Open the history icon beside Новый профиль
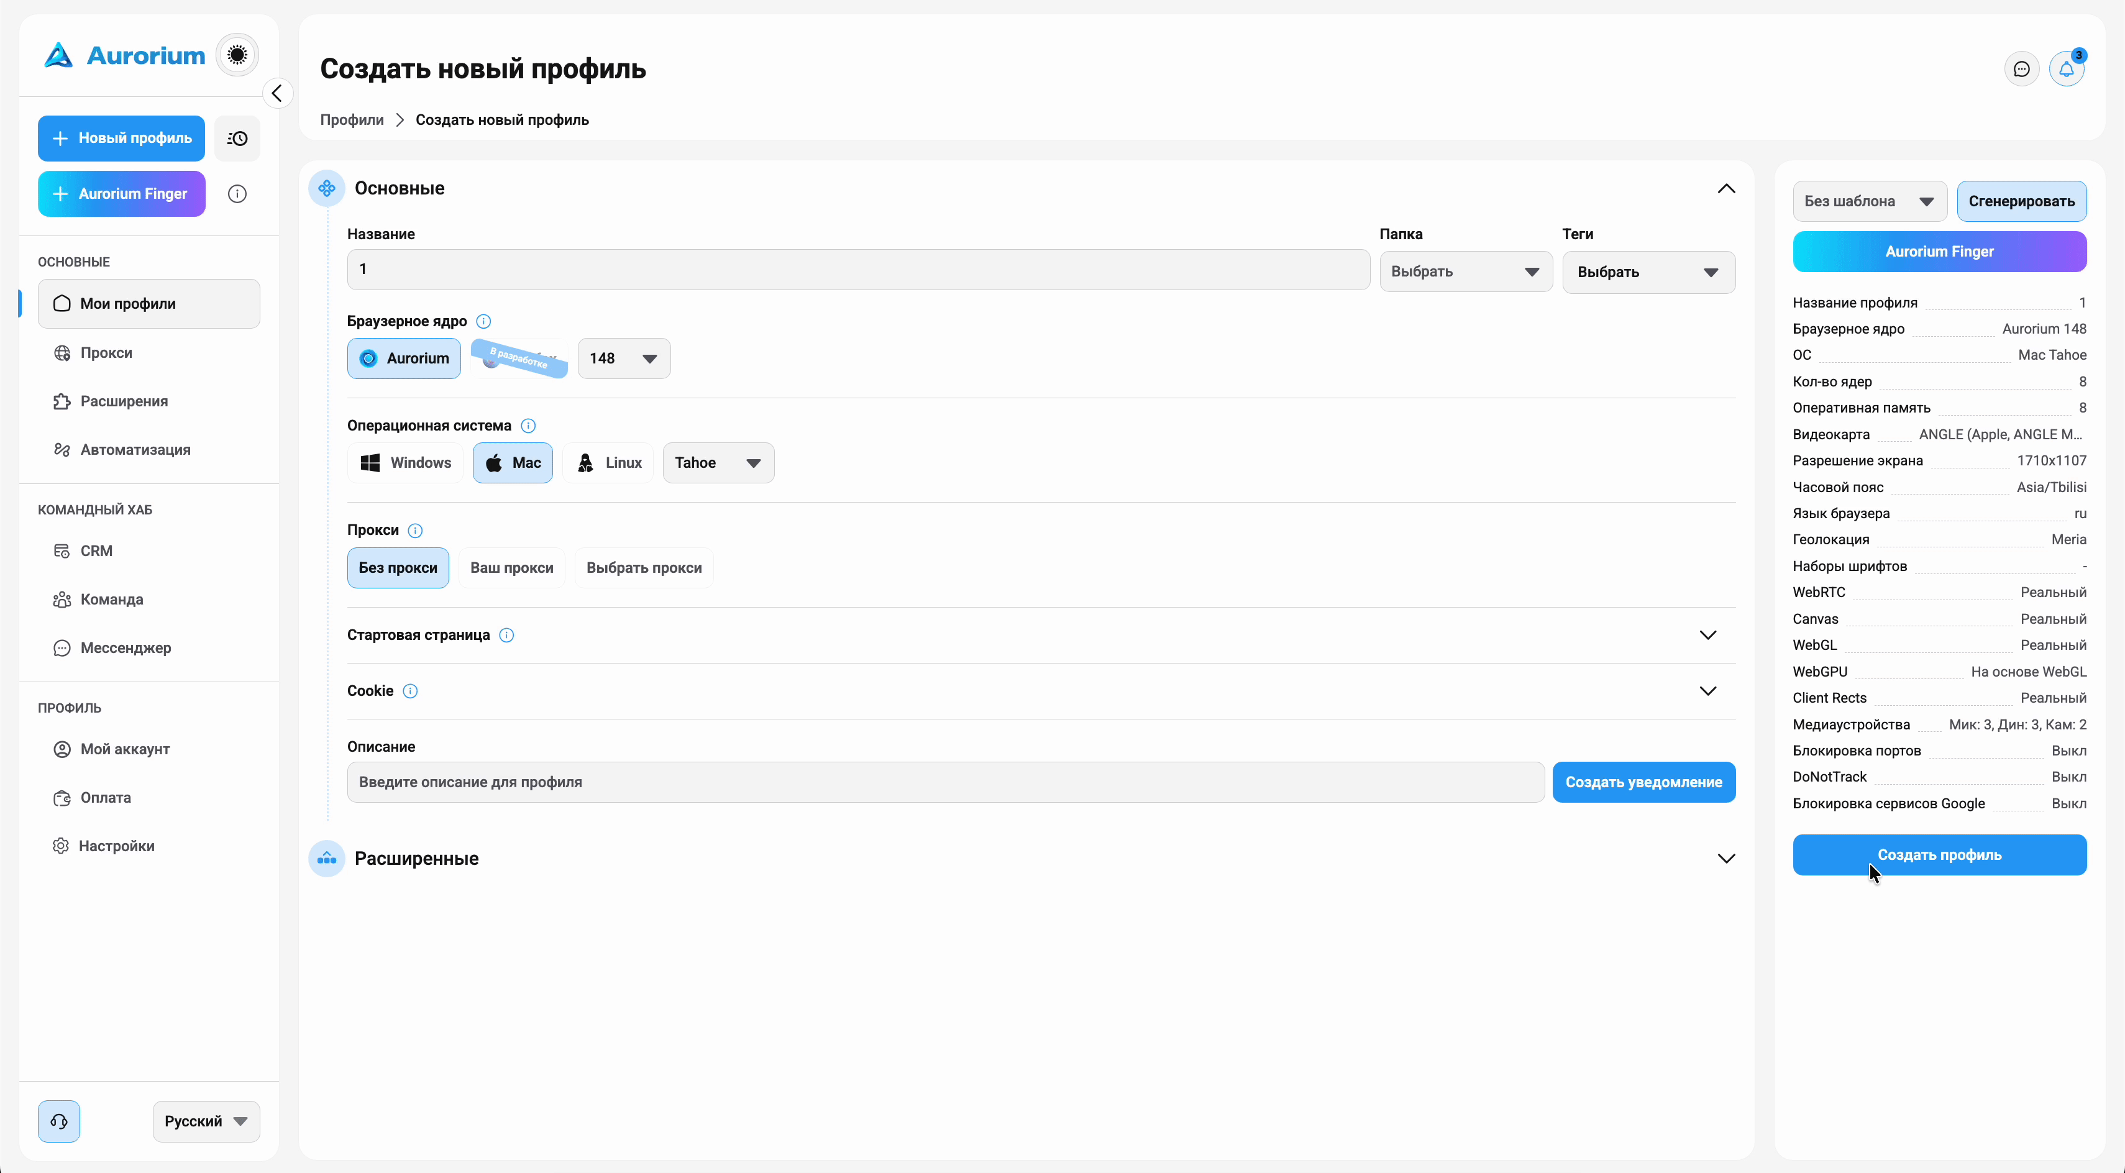Screen dimensions: 2125x1173 click(x=237, y=139)
